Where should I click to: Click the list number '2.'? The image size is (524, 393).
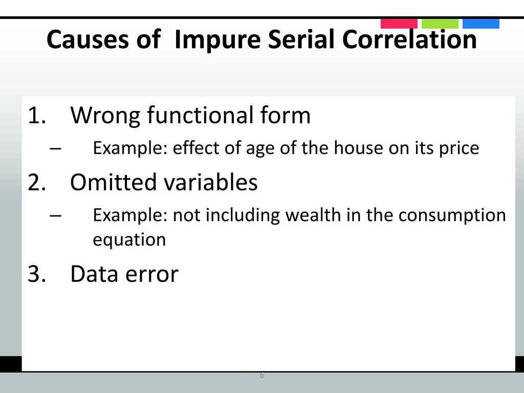point(37,183)
